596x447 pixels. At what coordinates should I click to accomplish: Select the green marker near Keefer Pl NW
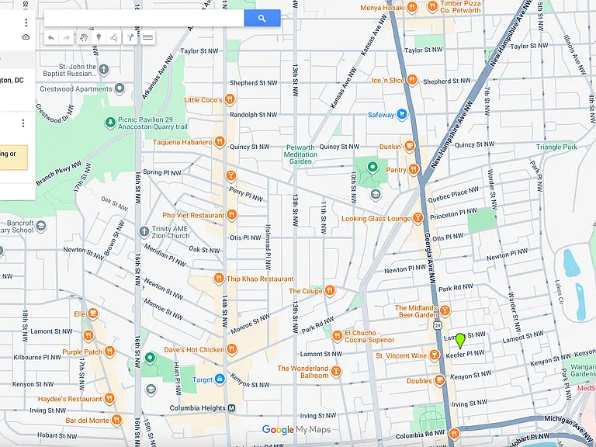click(460, 341)
